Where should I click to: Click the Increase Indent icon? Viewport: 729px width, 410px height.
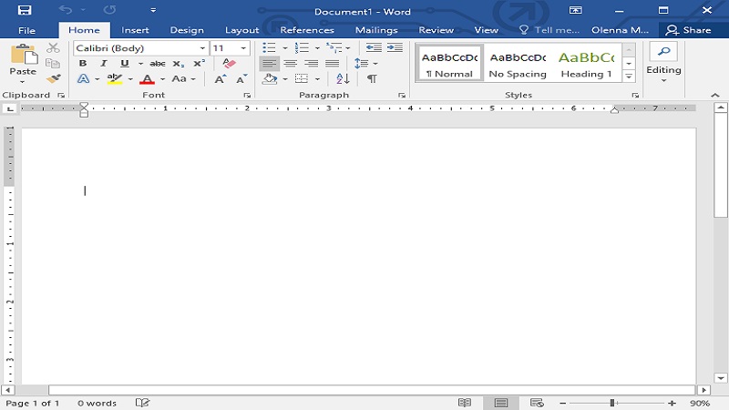click(x=396, y=48)
